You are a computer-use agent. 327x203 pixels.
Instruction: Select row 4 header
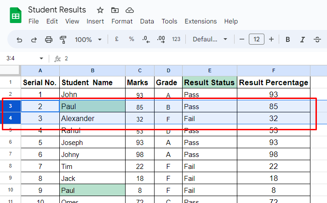10,118
